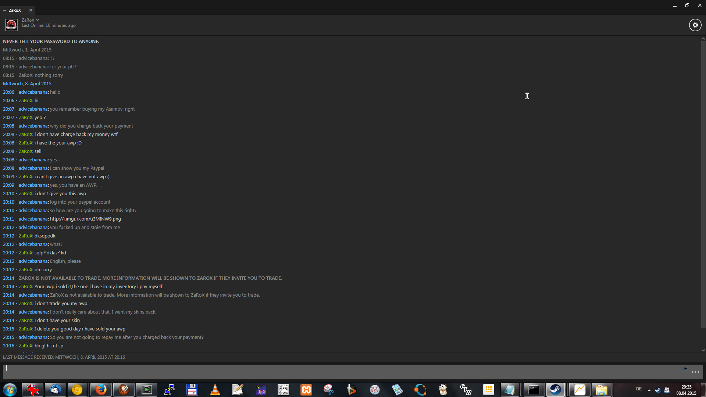Click ZaRoX's profile avatar
706x397 pixels.
[x=11, y=25]
